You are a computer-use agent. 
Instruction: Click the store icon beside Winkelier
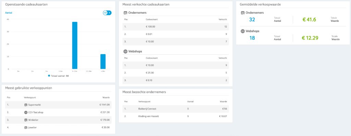26,120
